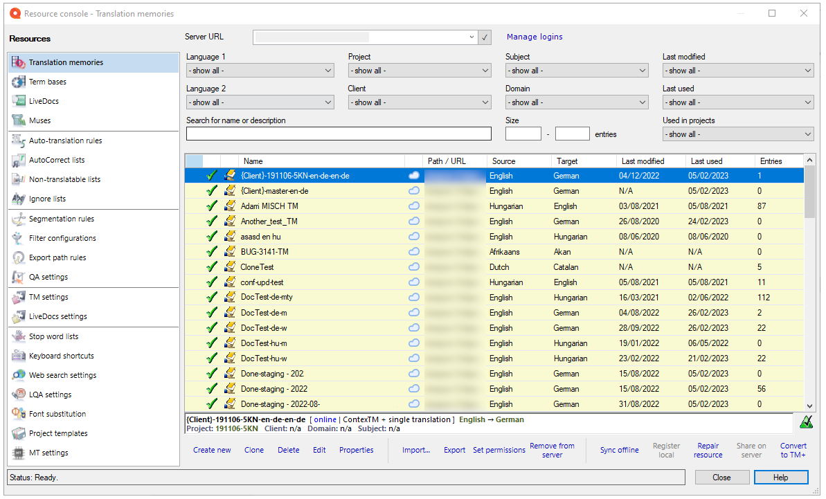
Task: Toggle green checkmark for asasd en hu
Action: [212, 237]
